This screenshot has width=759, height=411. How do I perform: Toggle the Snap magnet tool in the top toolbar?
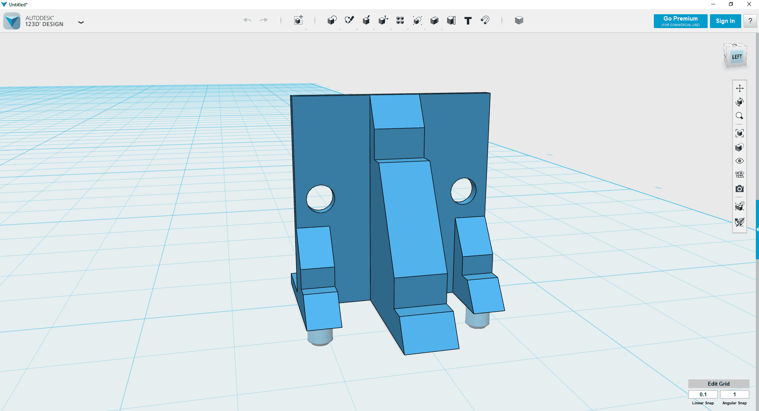click(485, 20)
